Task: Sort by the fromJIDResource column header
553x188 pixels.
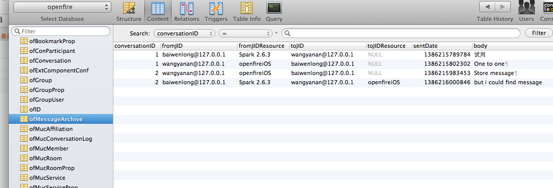Action: coord(263,46)
